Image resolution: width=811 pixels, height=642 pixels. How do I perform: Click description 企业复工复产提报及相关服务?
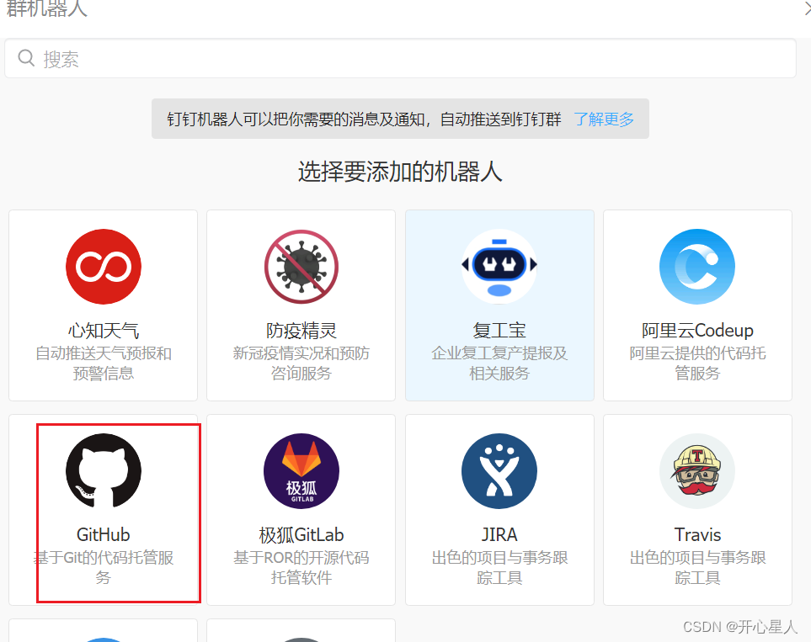pyautogui.click(x=499, y=363)
